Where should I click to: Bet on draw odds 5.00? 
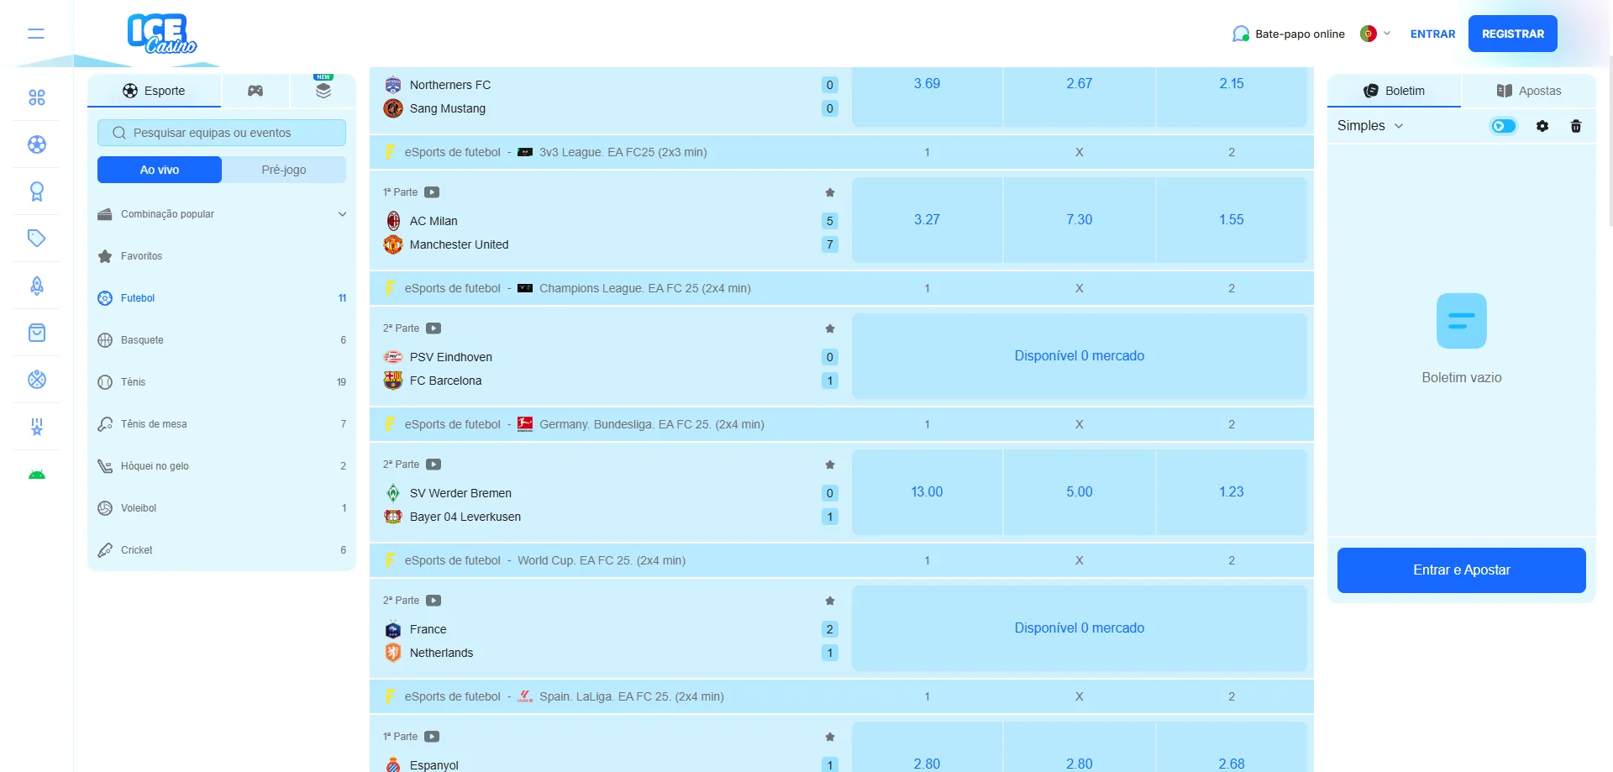pyautogui.click(x=1080, y=492)
